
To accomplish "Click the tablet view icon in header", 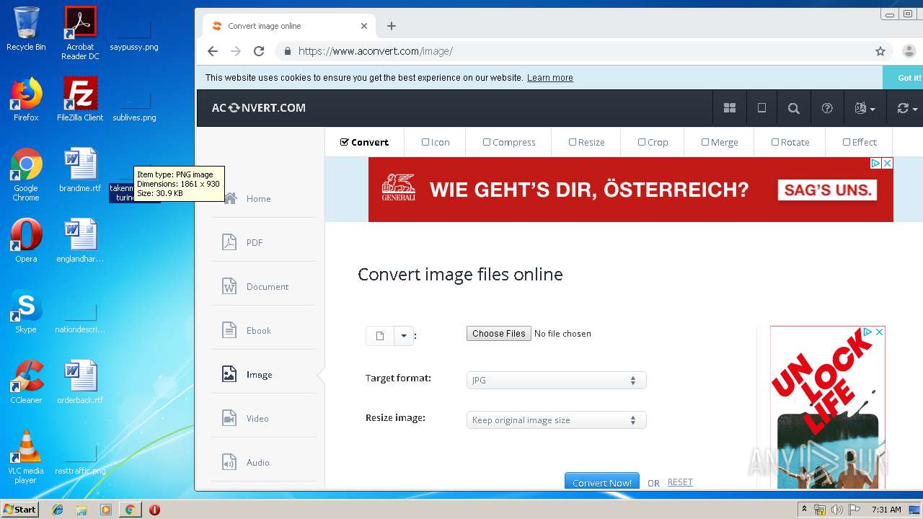I will pyautogui.click(x=761, y=108).
